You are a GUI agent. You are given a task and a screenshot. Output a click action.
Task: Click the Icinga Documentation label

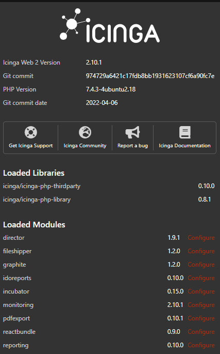(184, 146)
